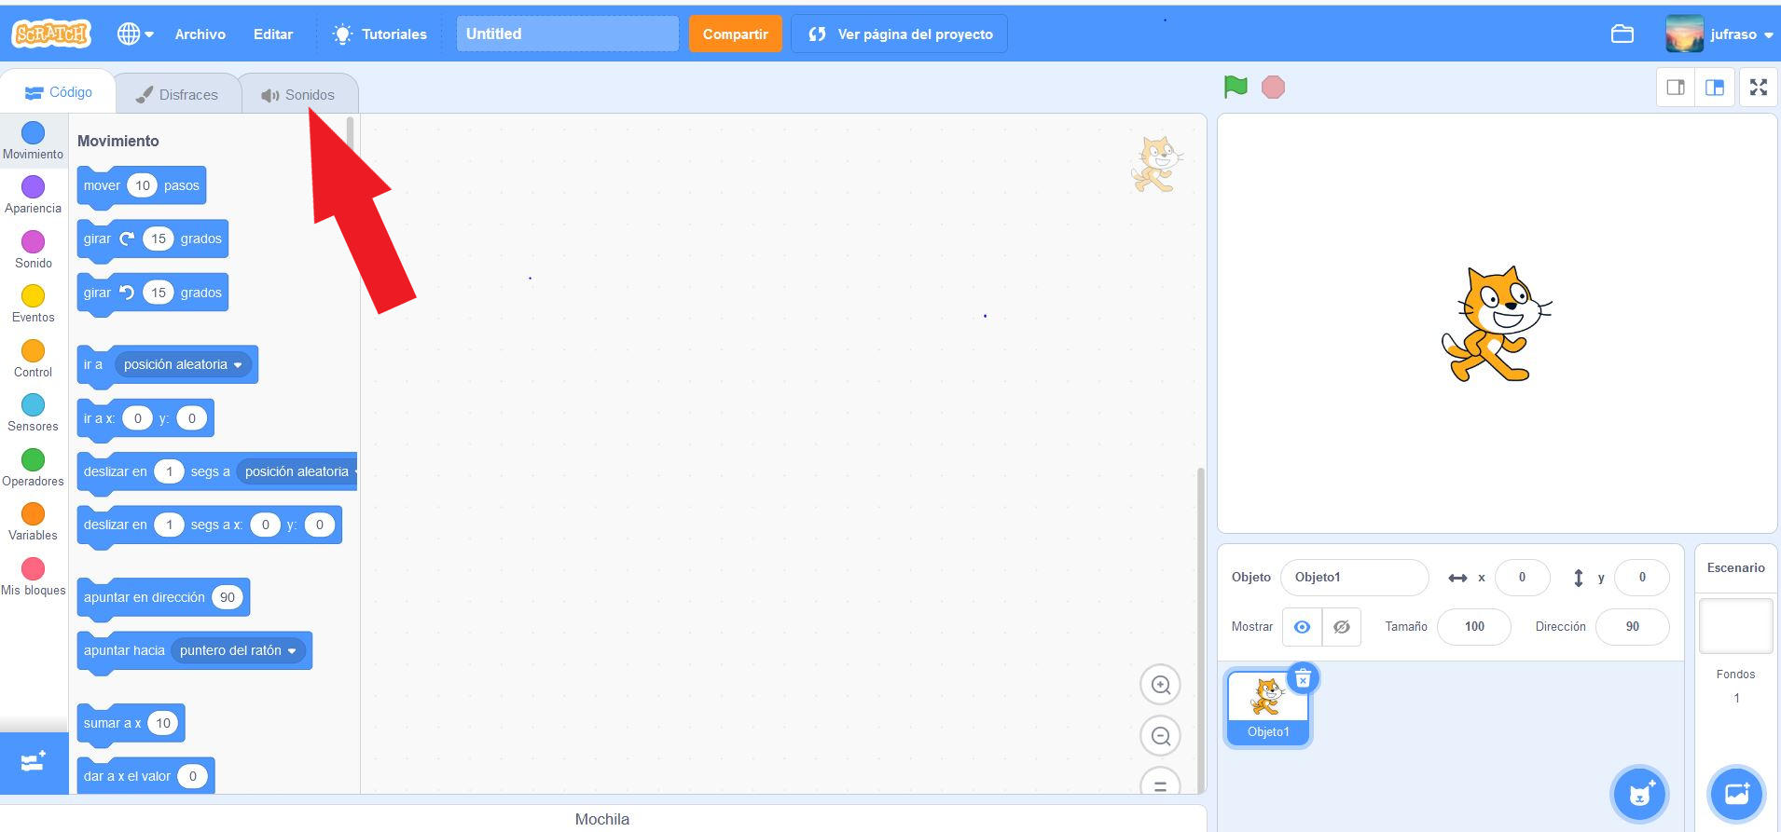
Task: Show the sprite using the eye icon
Action: click(1302, 627)
